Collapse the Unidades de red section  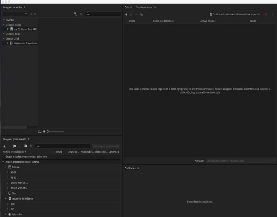click(x=4, y=34)
